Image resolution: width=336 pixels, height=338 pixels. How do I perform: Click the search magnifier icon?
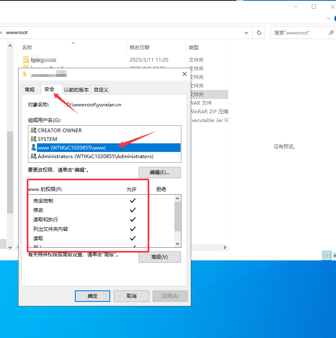pos(331,32)
